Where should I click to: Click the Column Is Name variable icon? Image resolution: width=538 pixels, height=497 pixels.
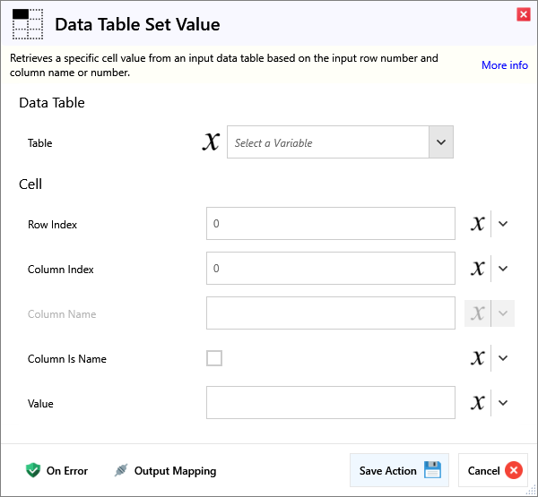[x=478, y=358]
